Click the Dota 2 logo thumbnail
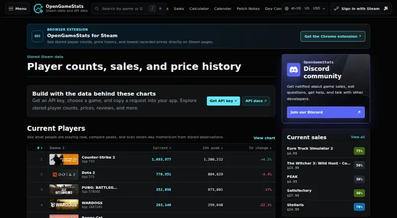This screenshot has height=218, width=397. point(64,174)
